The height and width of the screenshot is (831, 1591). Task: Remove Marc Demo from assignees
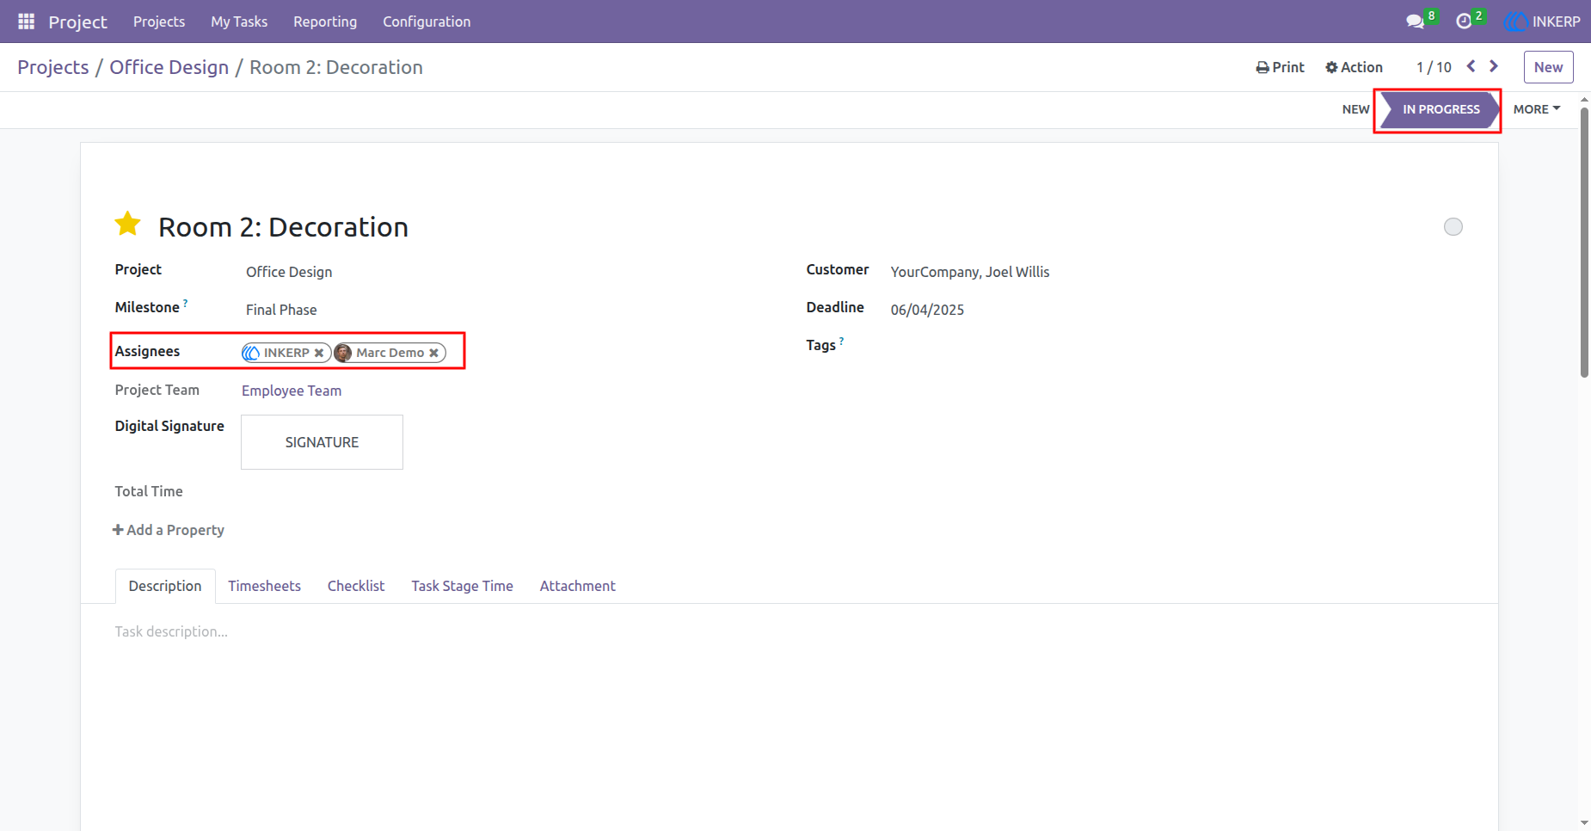coord(434,353)
